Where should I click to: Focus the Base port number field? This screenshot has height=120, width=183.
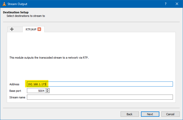coord(36,91)
